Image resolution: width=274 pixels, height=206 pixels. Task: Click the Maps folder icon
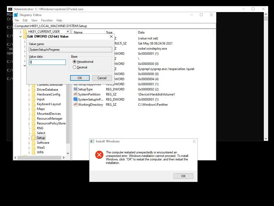33,109
